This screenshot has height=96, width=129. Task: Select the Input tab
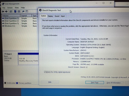click(x=63, y=16)
